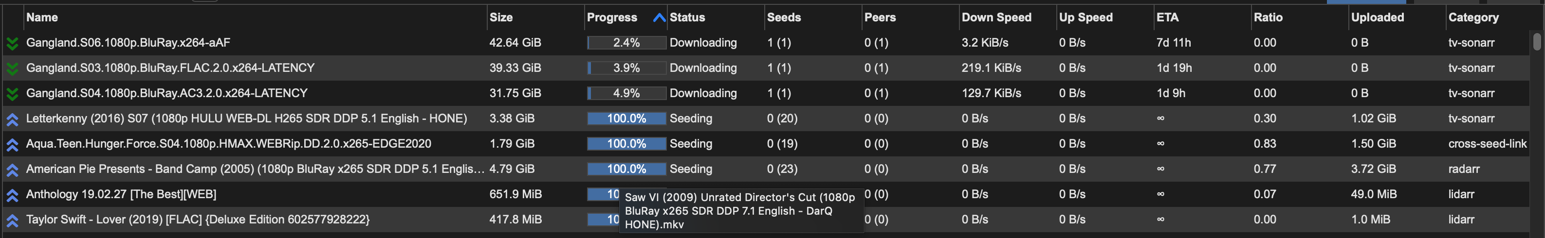This screenshot has width=1545, height=238.
Task: Click downloading icon for Gangland.S06 torrent
Action: pos(12,43)
